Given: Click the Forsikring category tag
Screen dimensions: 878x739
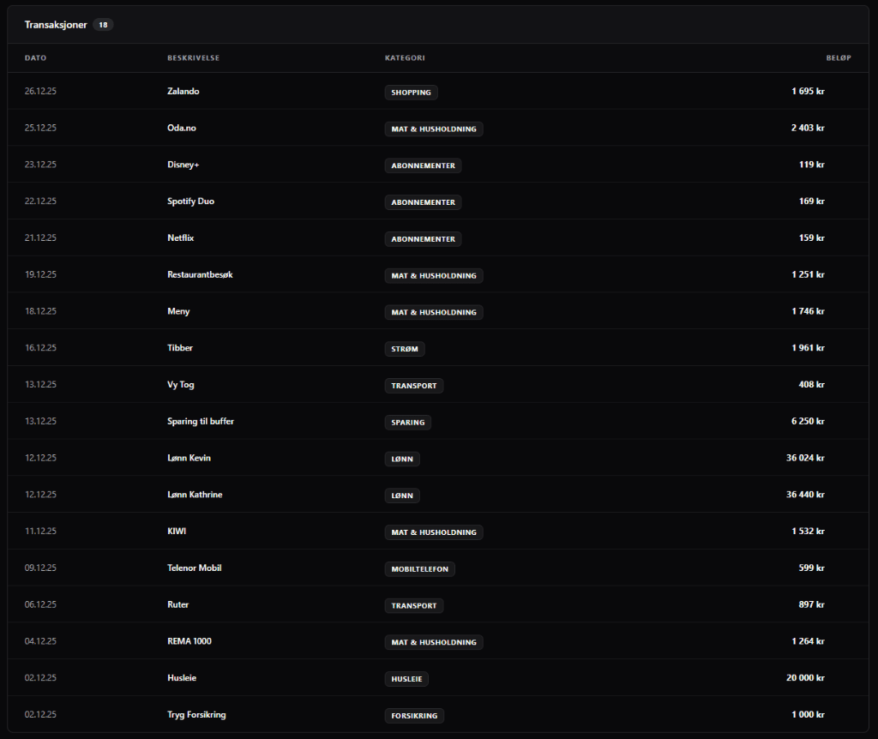Looking at the screenshot, I should [x=414, y=716].
